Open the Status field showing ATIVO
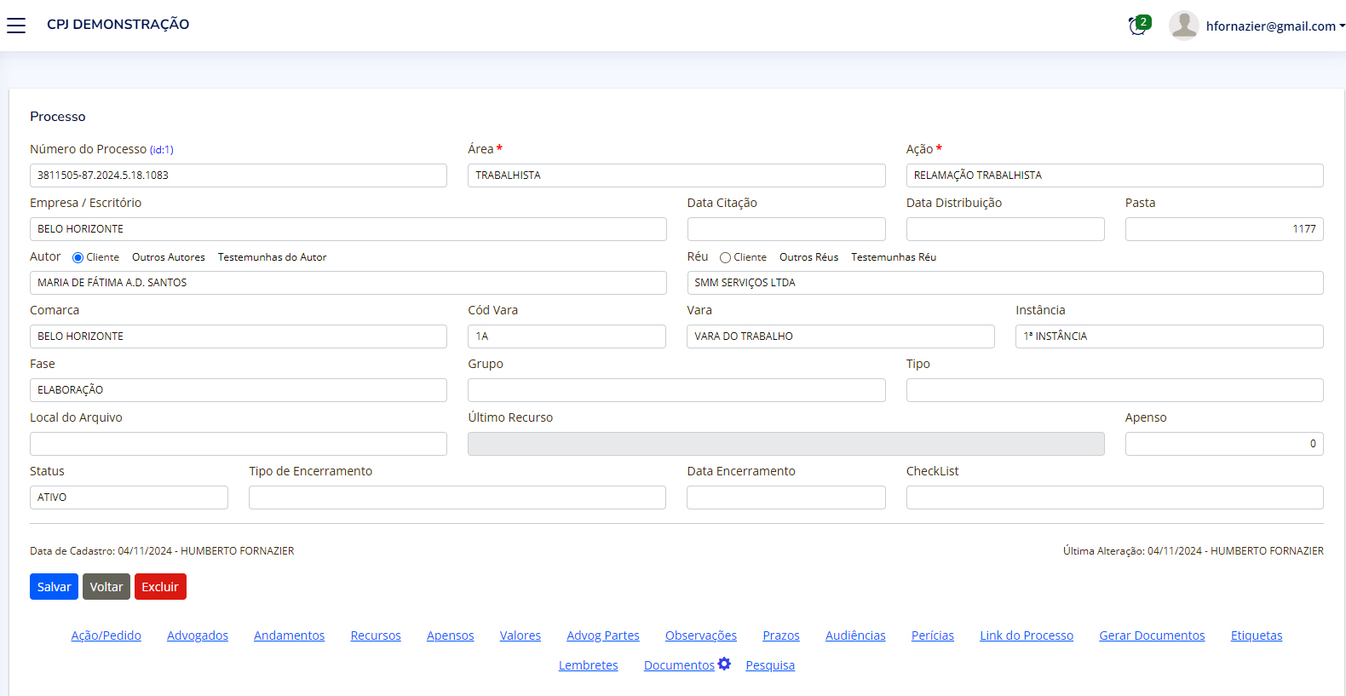The width and height of the screenshot is (1346, 696). click(x=129, y=498)
